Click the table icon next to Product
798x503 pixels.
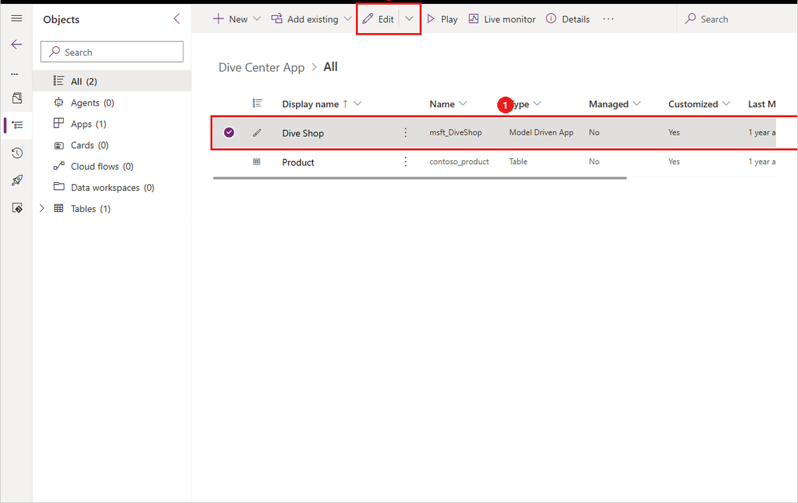point(257,162)
